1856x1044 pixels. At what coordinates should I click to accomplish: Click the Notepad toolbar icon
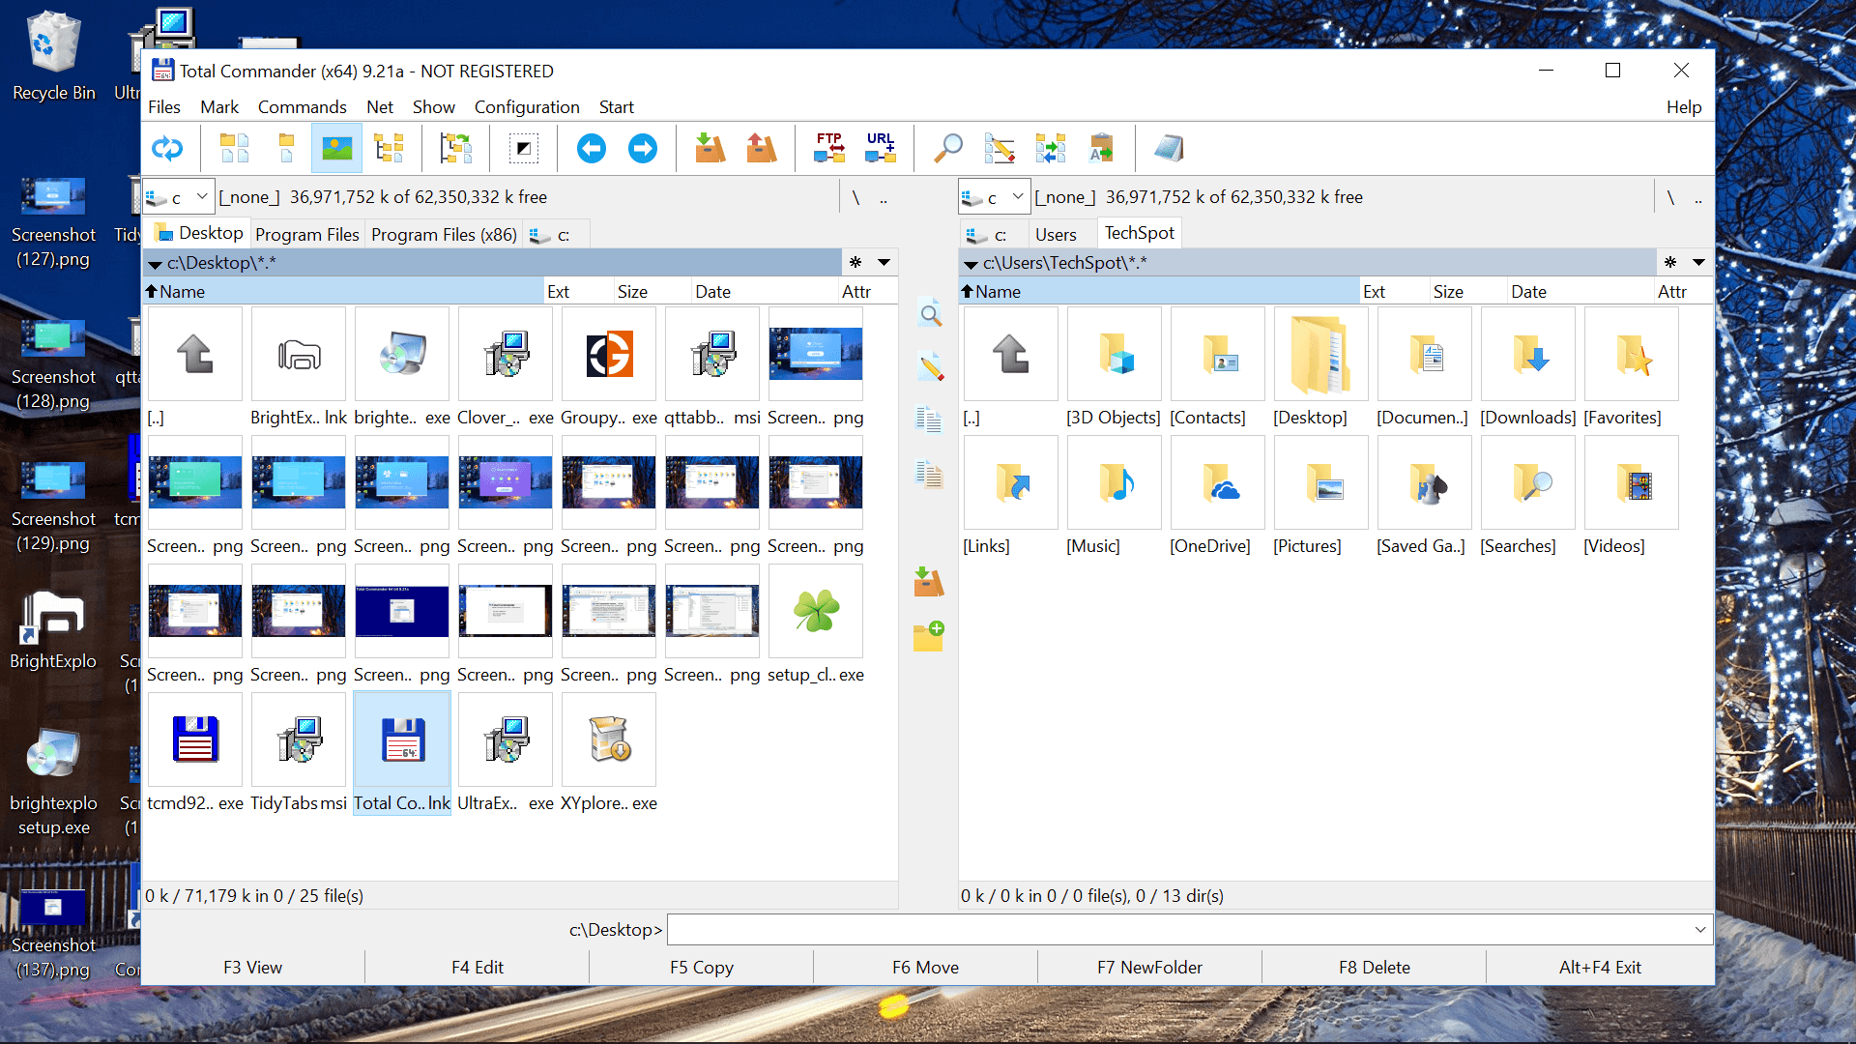coord(1169,149)
